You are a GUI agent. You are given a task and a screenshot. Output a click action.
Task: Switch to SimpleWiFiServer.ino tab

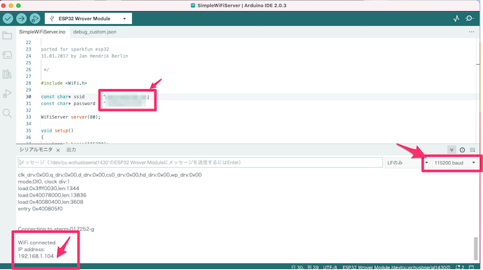[x=43, y=31]
